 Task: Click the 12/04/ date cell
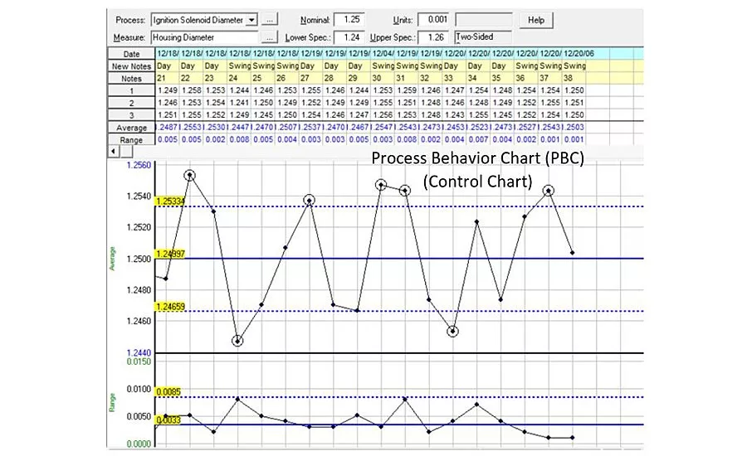pyautogui.click(x=383, y=53)
